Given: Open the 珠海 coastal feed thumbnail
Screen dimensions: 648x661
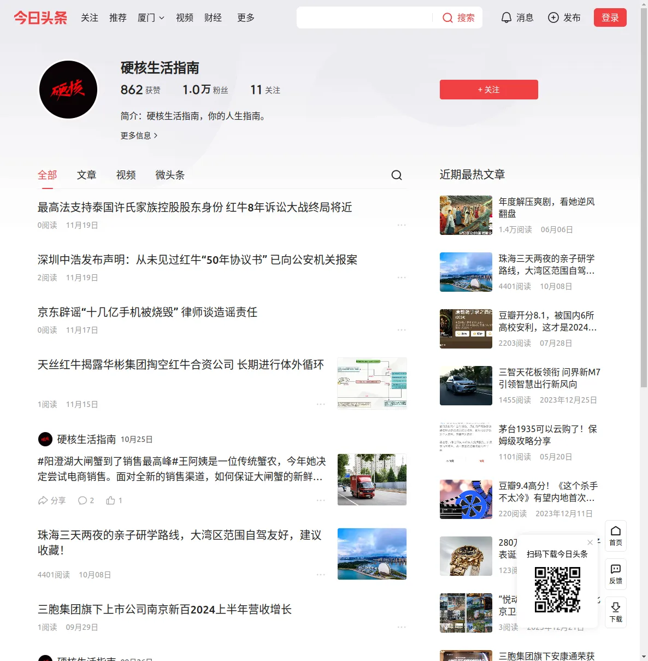Looking at the screenshot, I should [372, 554].
